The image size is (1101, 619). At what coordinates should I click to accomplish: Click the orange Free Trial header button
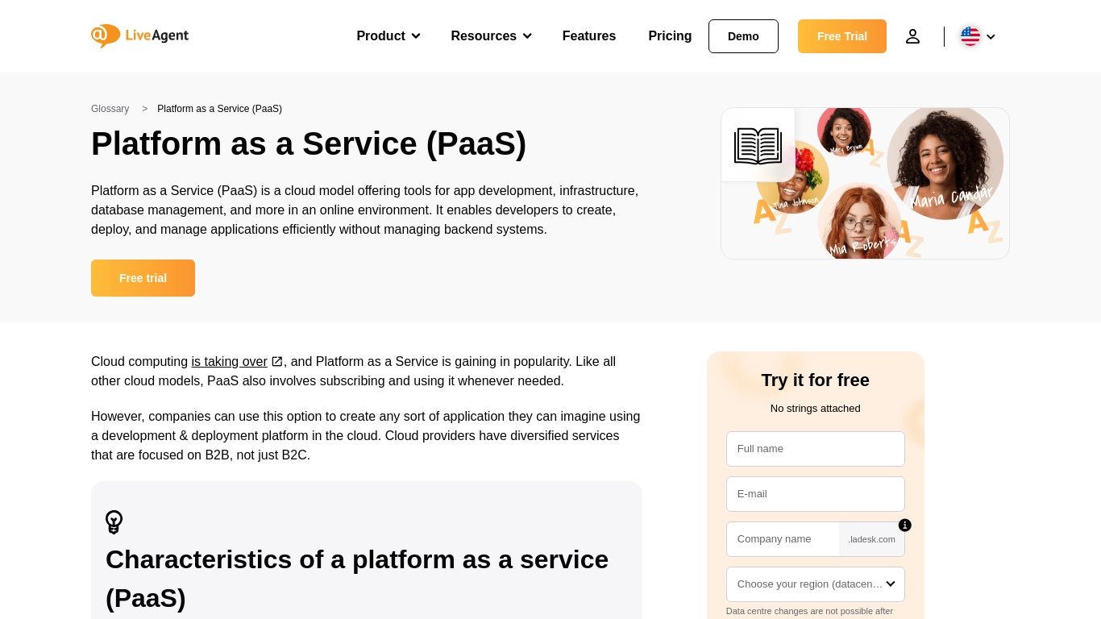click(841, 36)
